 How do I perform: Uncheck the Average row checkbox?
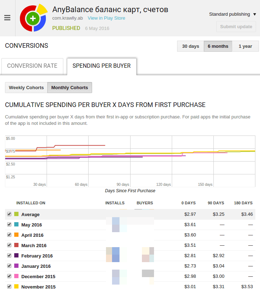pyautogui.click(x=9, y=214)
